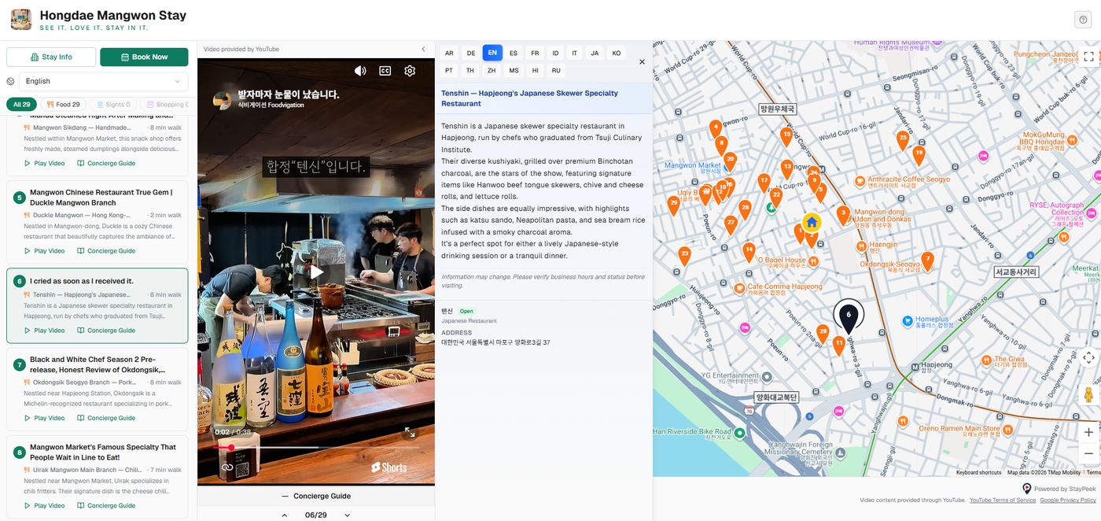Screen dimensions: 1101x521
Task: Switch description language to KO
Action: tap(617, 53)
